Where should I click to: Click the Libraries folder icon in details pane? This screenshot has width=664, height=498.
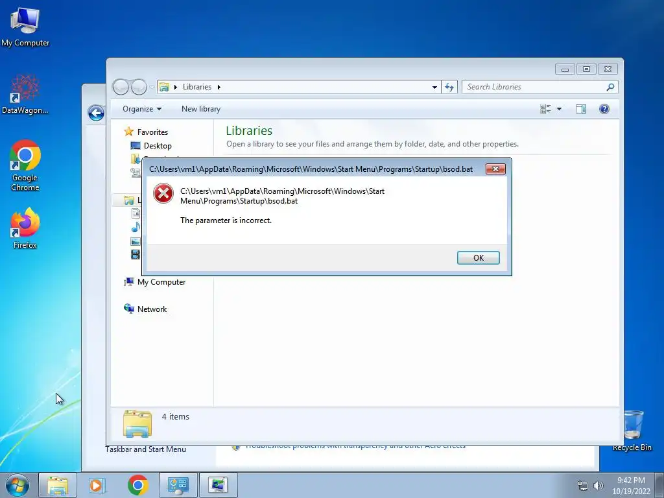tap(137, 423)
